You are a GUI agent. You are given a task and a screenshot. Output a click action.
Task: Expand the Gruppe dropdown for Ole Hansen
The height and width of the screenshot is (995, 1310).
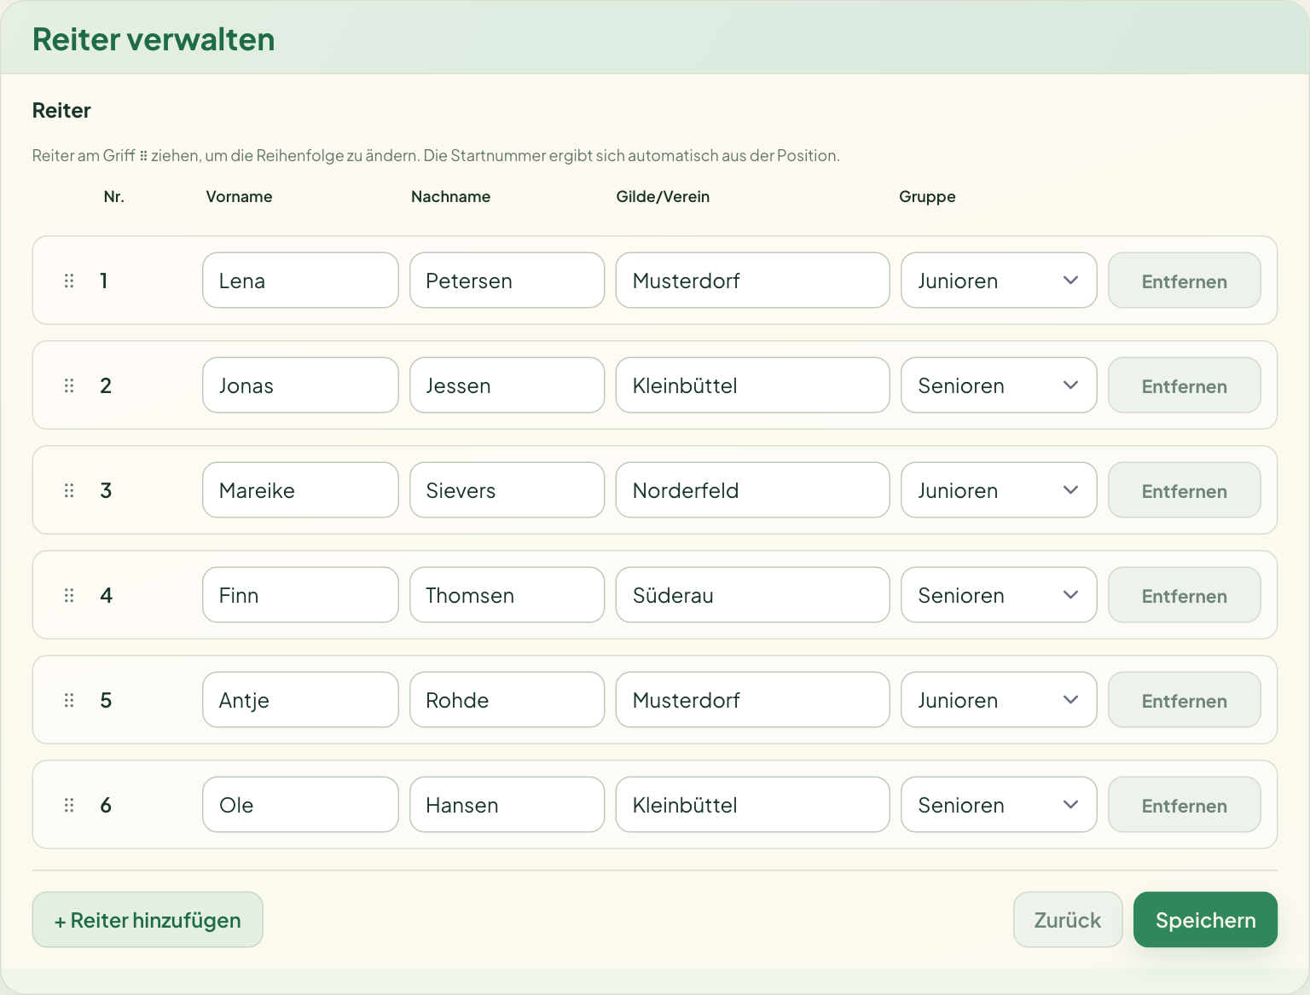tap(999, 805)
